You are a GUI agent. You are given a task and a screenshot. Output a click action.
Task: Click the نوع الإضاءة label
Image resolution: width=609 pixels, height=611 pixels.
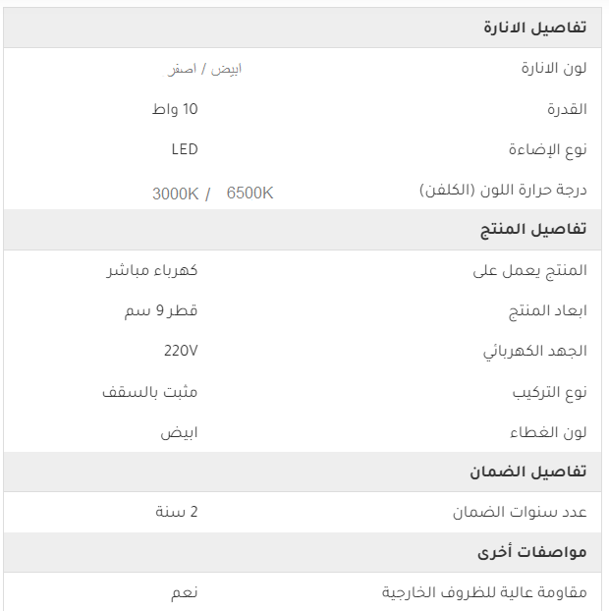(x=548, y=149)
